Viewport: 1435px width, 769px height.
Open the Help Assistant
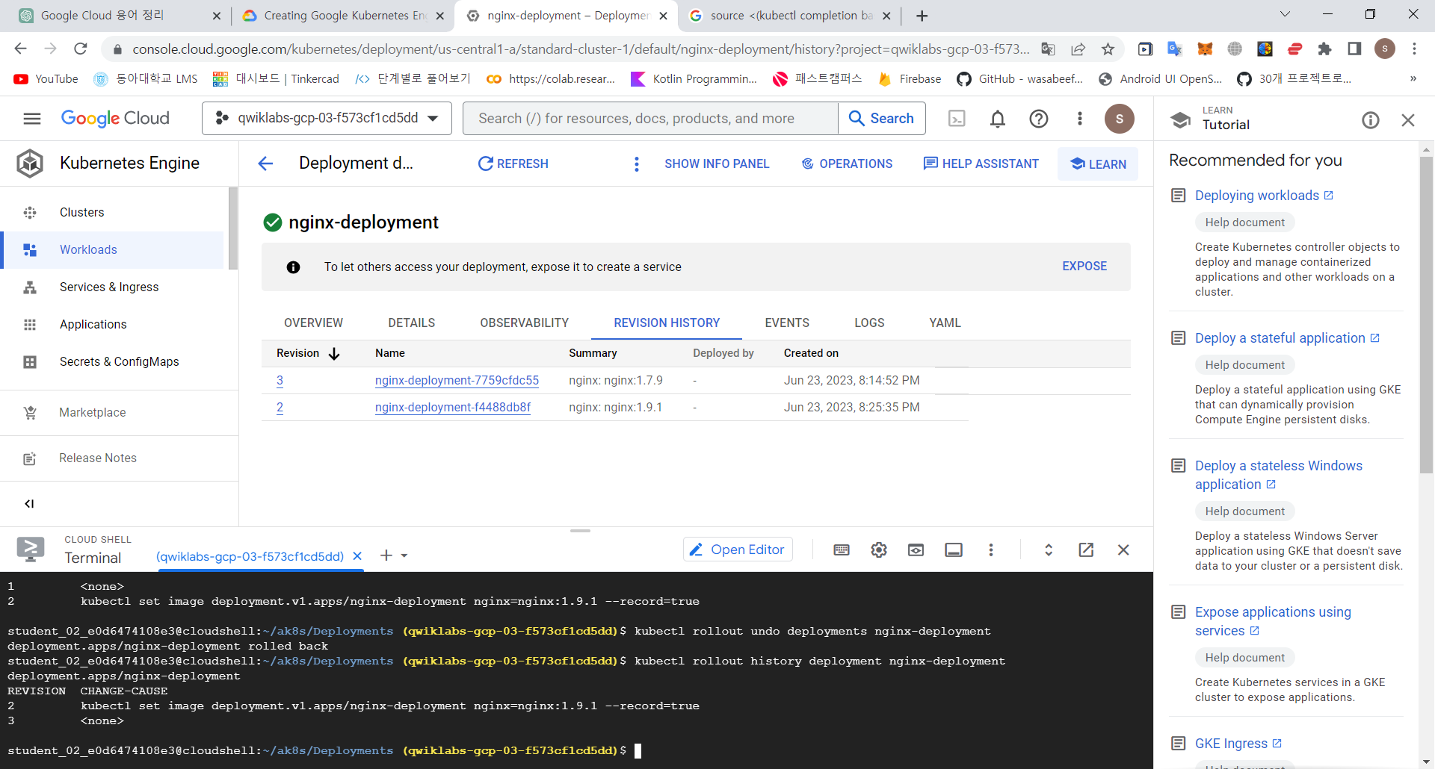[x=981, y=164]
